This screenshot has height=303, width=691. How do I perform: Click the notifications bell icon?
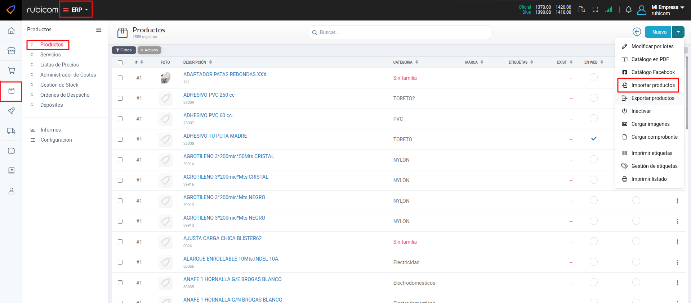click(x=628, y=10)
